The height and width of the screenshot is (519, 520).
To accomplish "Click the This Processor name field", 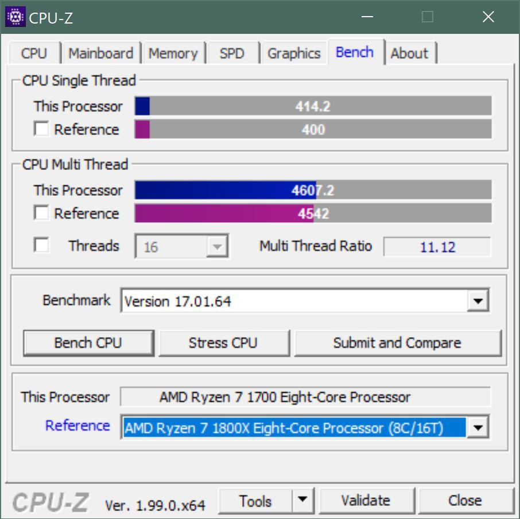I will (305, 397).
